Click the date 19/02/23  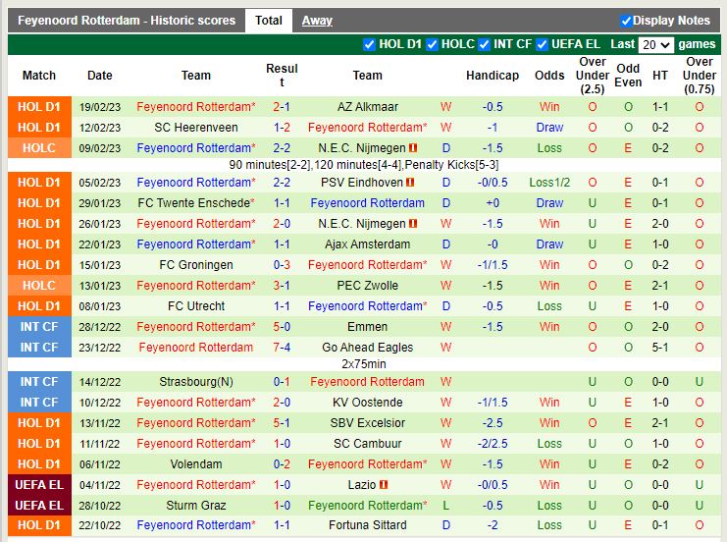click(x=100, y=107)
